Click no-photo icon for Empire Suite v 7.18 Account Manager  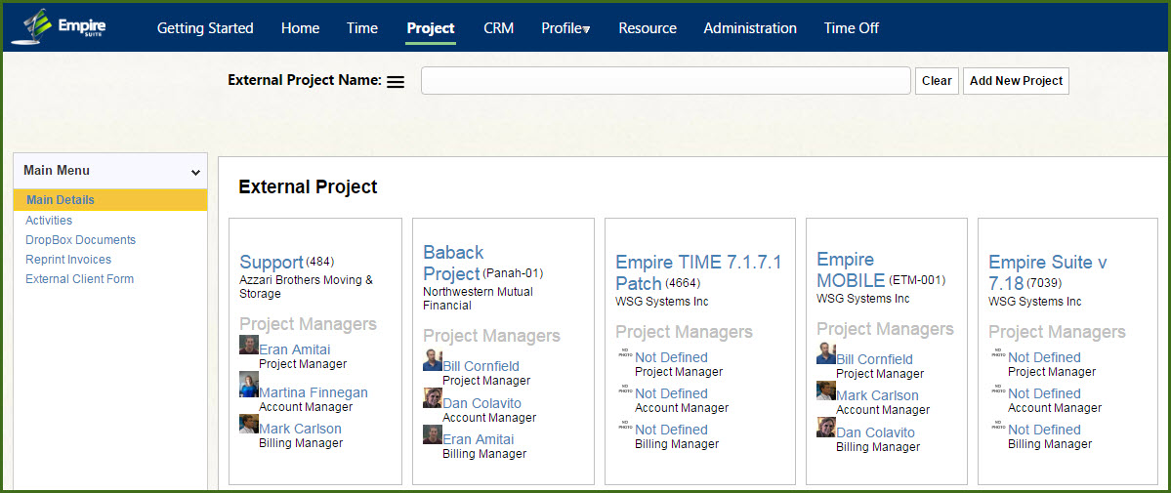998,390
